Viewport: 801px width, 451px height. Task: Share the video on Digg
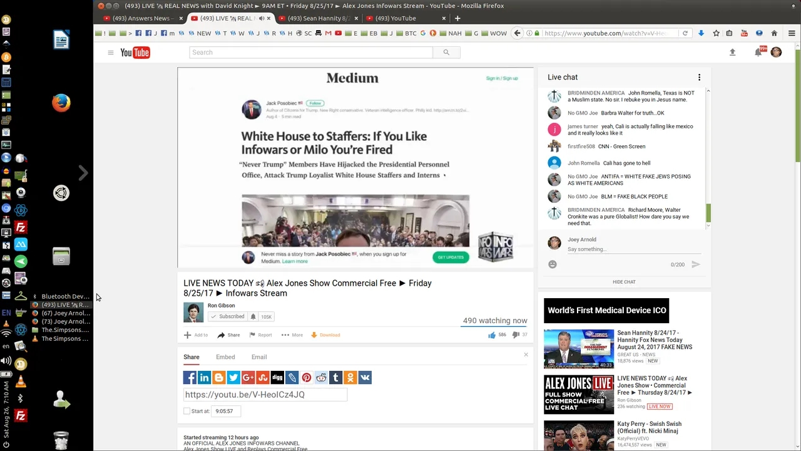point(277,377)
